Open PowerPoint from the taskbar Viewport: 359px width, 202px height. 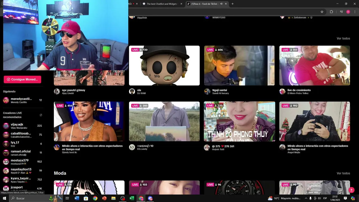tap(104, 198)
